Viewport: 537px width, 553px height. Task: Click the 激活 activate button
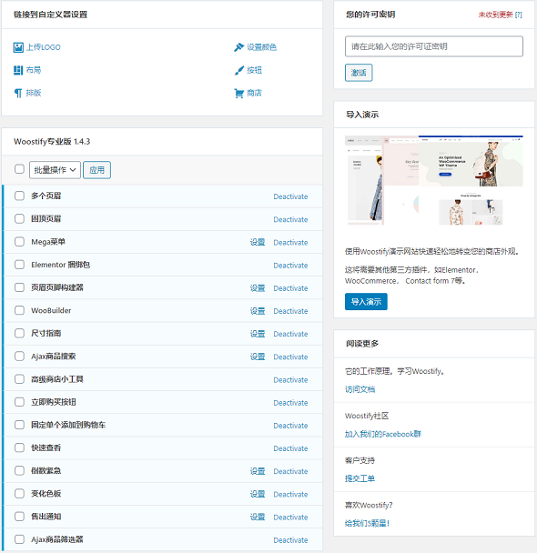[x=359, y=73]
